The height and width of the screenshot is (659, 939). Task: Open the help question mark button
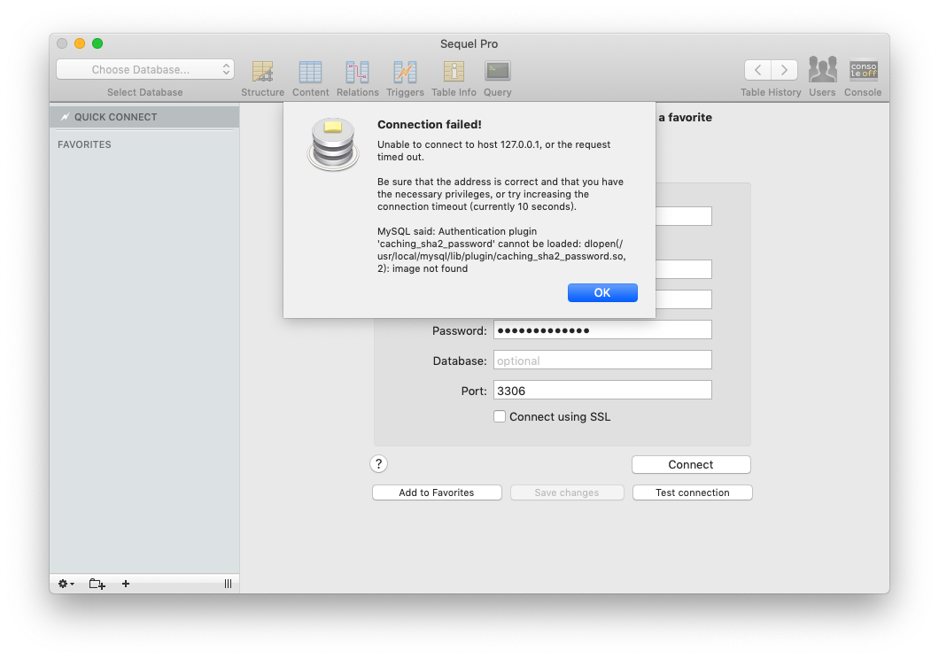click(x=378, y=464)
